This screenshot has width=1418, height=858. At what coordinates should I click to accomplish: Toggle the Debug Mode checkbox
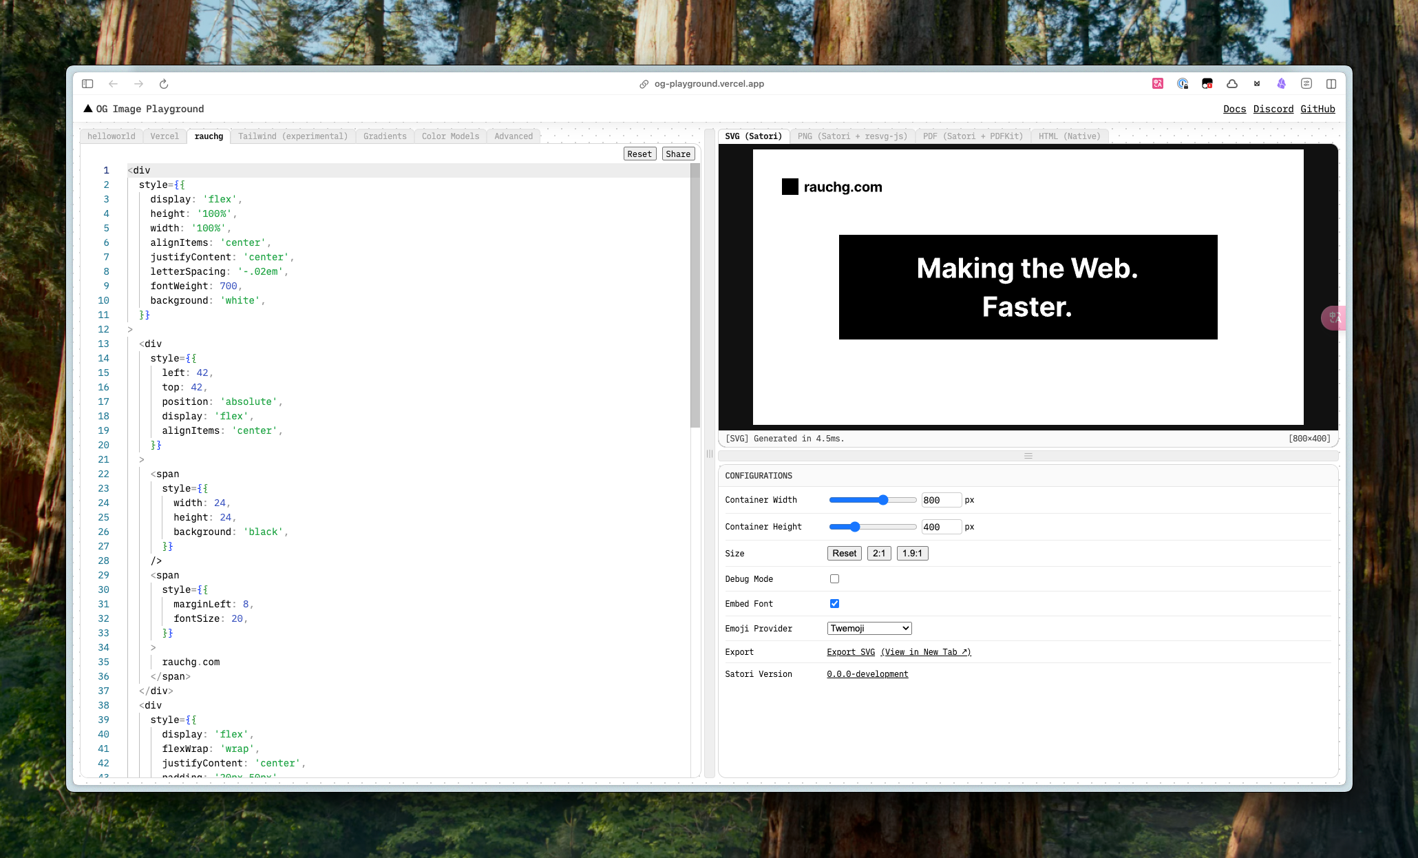(x=834, y=578)
